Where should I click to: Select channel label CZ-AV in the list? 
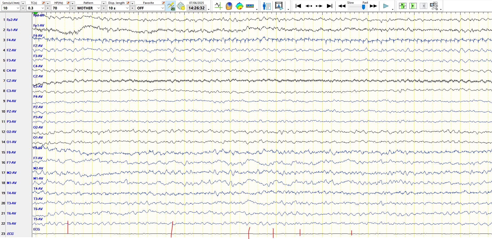tap(11, 81)
